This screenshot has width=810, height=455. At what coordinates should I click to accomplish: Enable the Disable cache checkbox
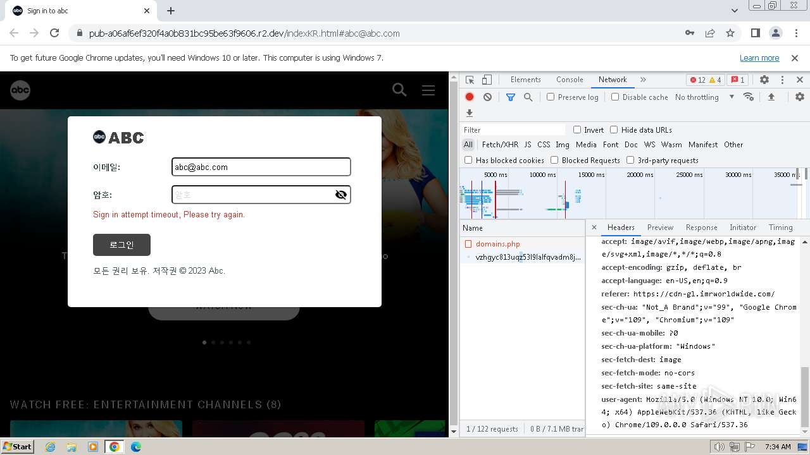click(615, 97)
